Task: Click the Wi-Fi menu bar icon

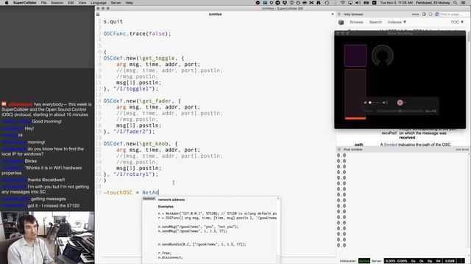Action: pyautogui.click(x=343, y=3)
